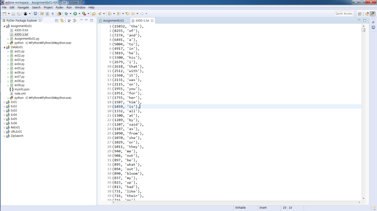Select myinfo.json in DataEx01
Screen dimensions: 377x211
tap(22, 90)
